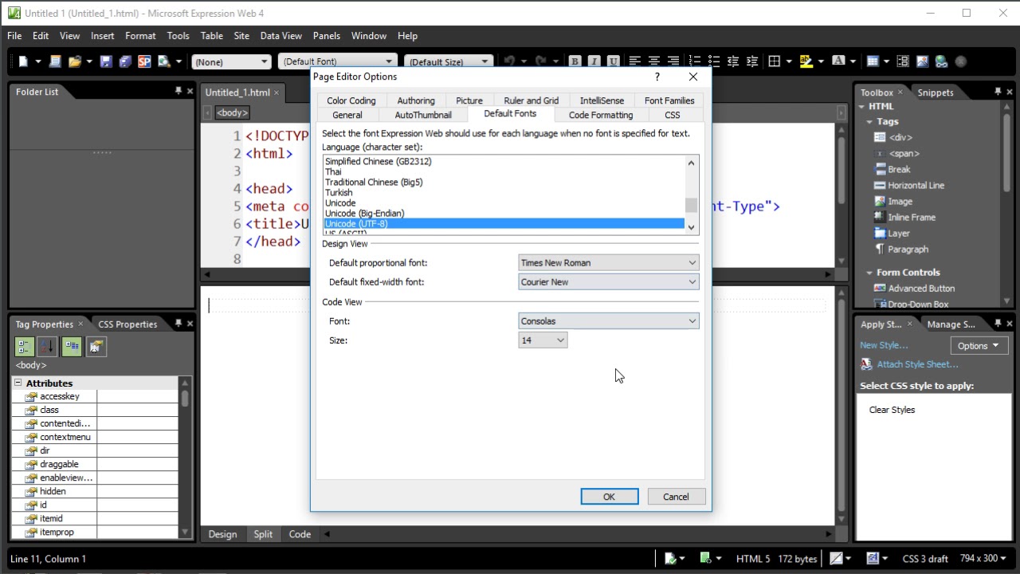Screen dimensions: 1020x574
Task: Center text via toolbar icon
Action: (x=654, y=61)
